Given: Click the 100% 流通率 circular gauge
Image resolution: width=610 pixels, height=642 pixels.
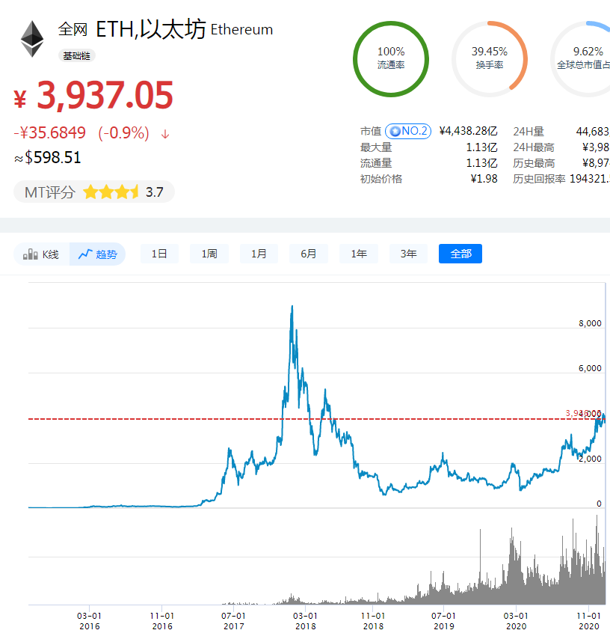Looking at the screenshot, I should (391, 59).
